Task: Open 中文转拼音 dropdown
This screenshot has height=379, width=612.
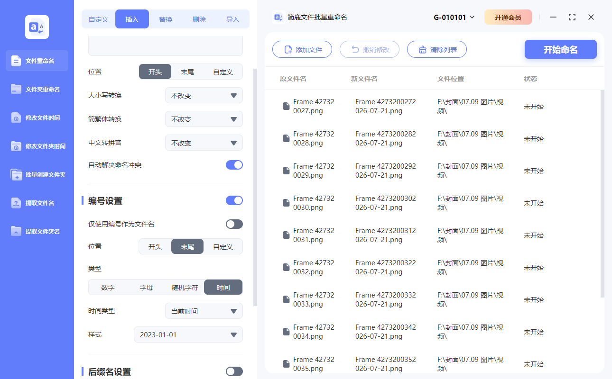Action: point(204,143)
